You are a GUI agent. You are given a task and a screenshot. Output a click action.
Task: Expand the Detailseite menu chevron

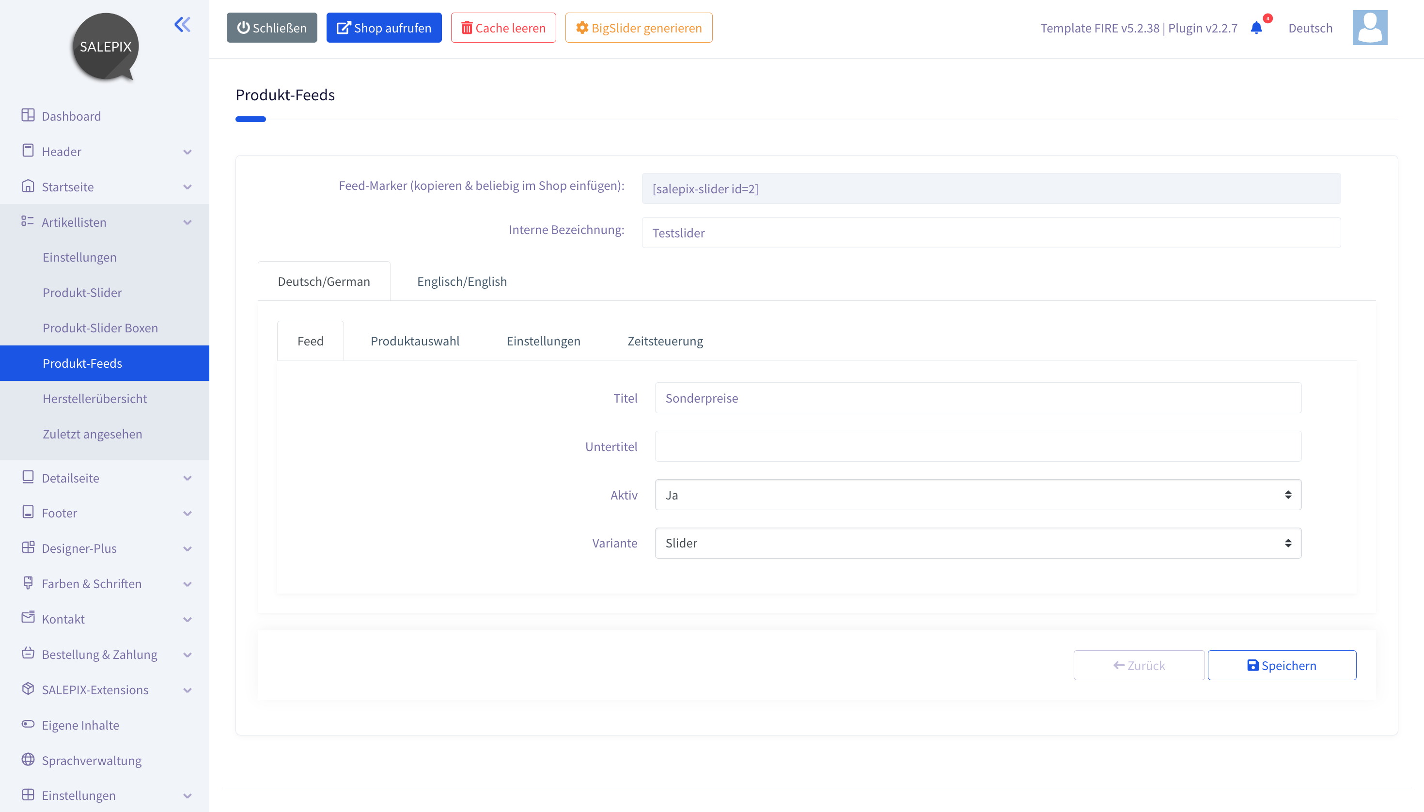[188, 478]
